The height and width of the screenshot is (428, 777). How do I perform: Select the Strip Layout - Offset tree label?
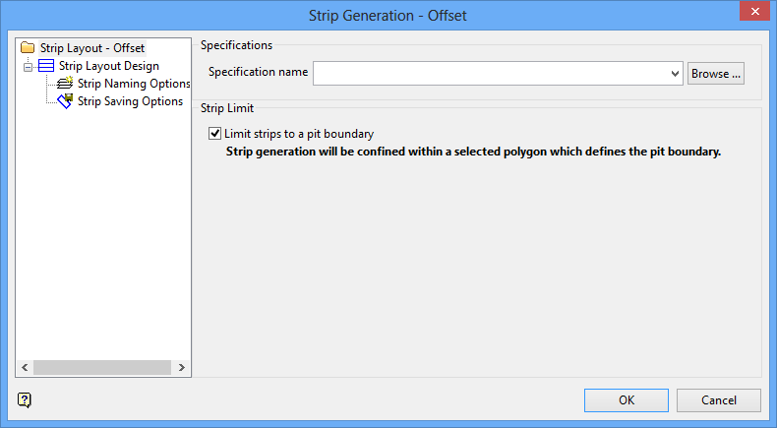coord(92,47)
